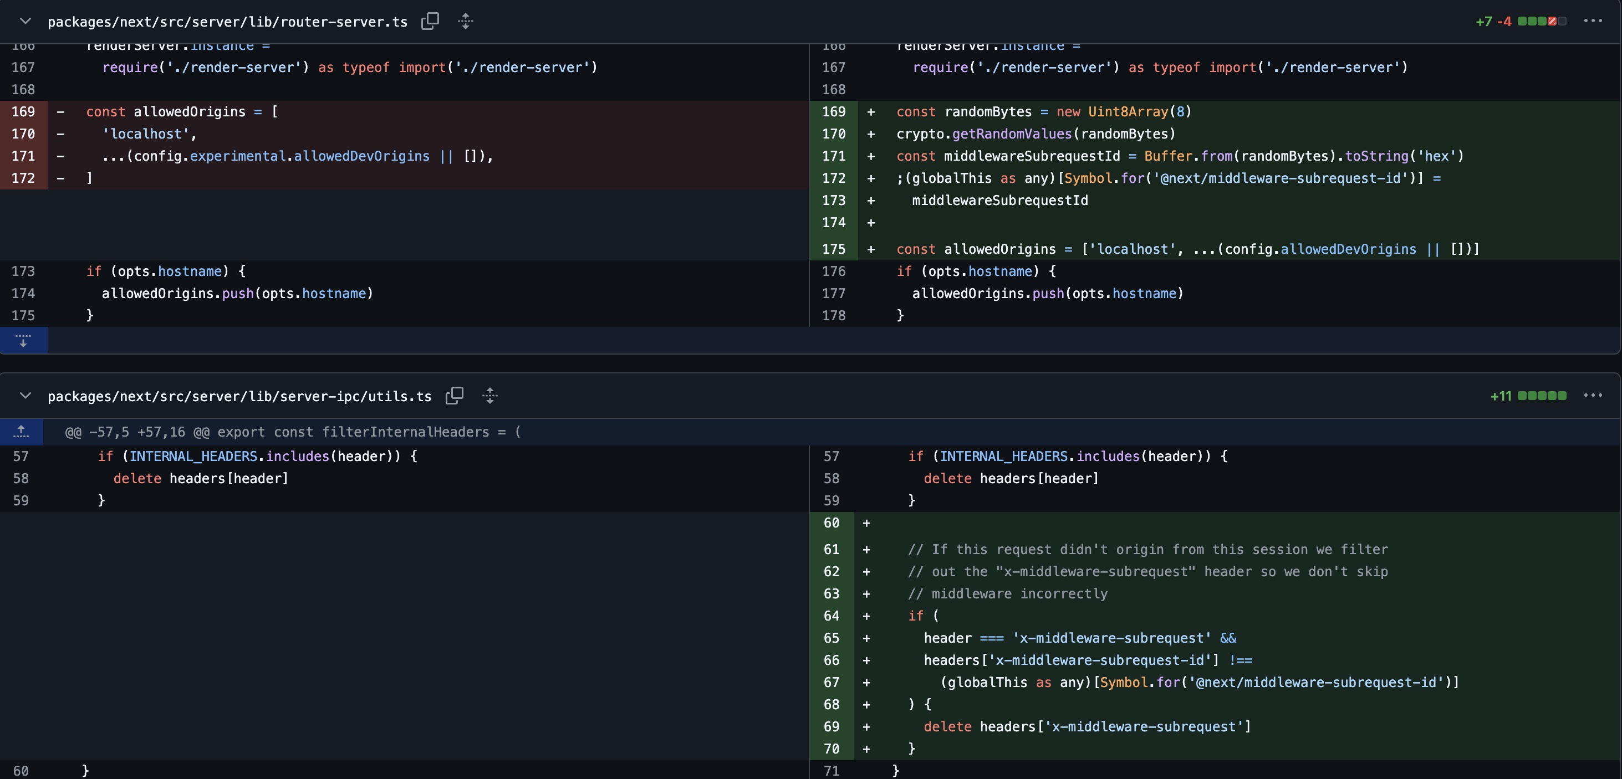Select removed line number 170 on left

pos(23,134)
